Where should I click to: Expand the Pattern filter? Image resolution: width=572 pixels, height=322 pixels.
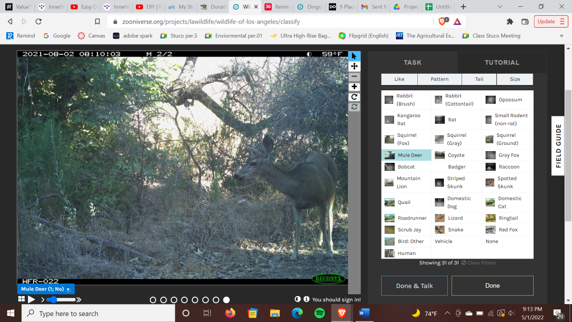pyautogui.click(x=440, y=79)
